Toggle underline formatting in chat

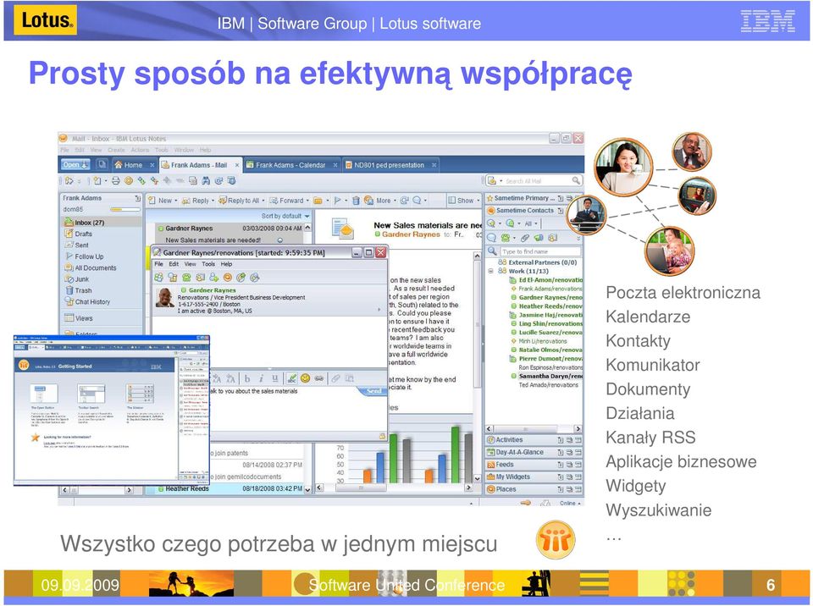click(x=275, y=378)
